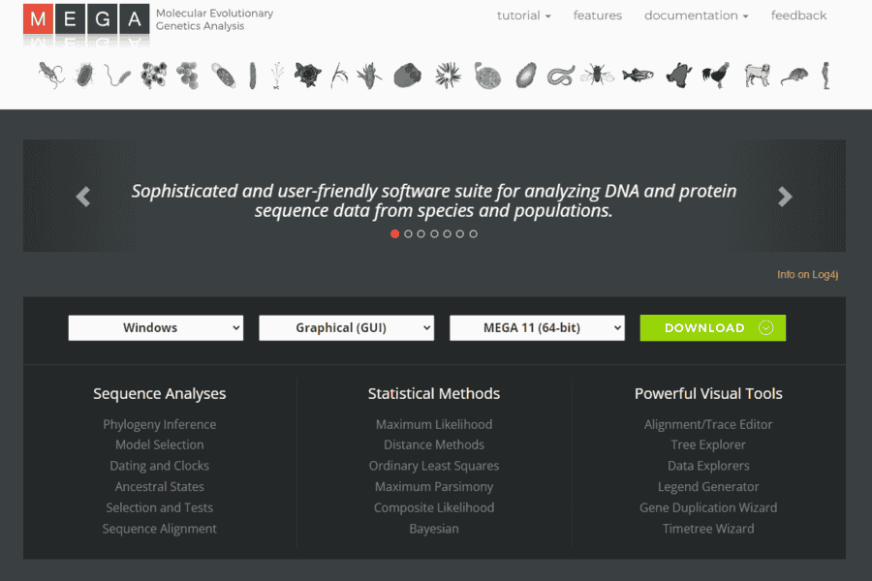Advance to the next banner slide

tap(785, 197)
